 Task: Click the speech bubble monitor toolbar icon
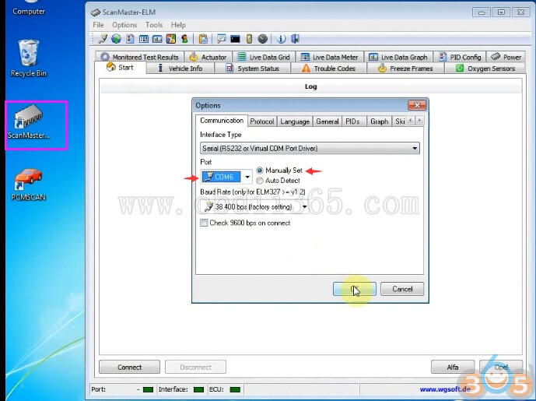(x=222, y=39)
